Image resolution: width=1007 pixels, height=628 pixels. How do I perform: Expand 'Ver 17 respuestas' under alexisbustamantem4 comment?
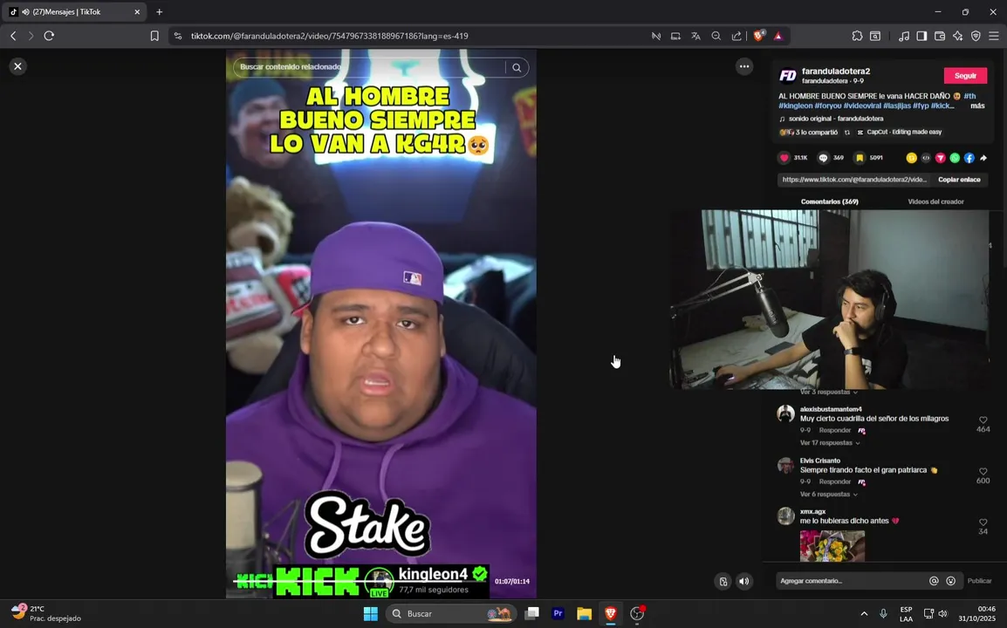[x=829, y=443]
